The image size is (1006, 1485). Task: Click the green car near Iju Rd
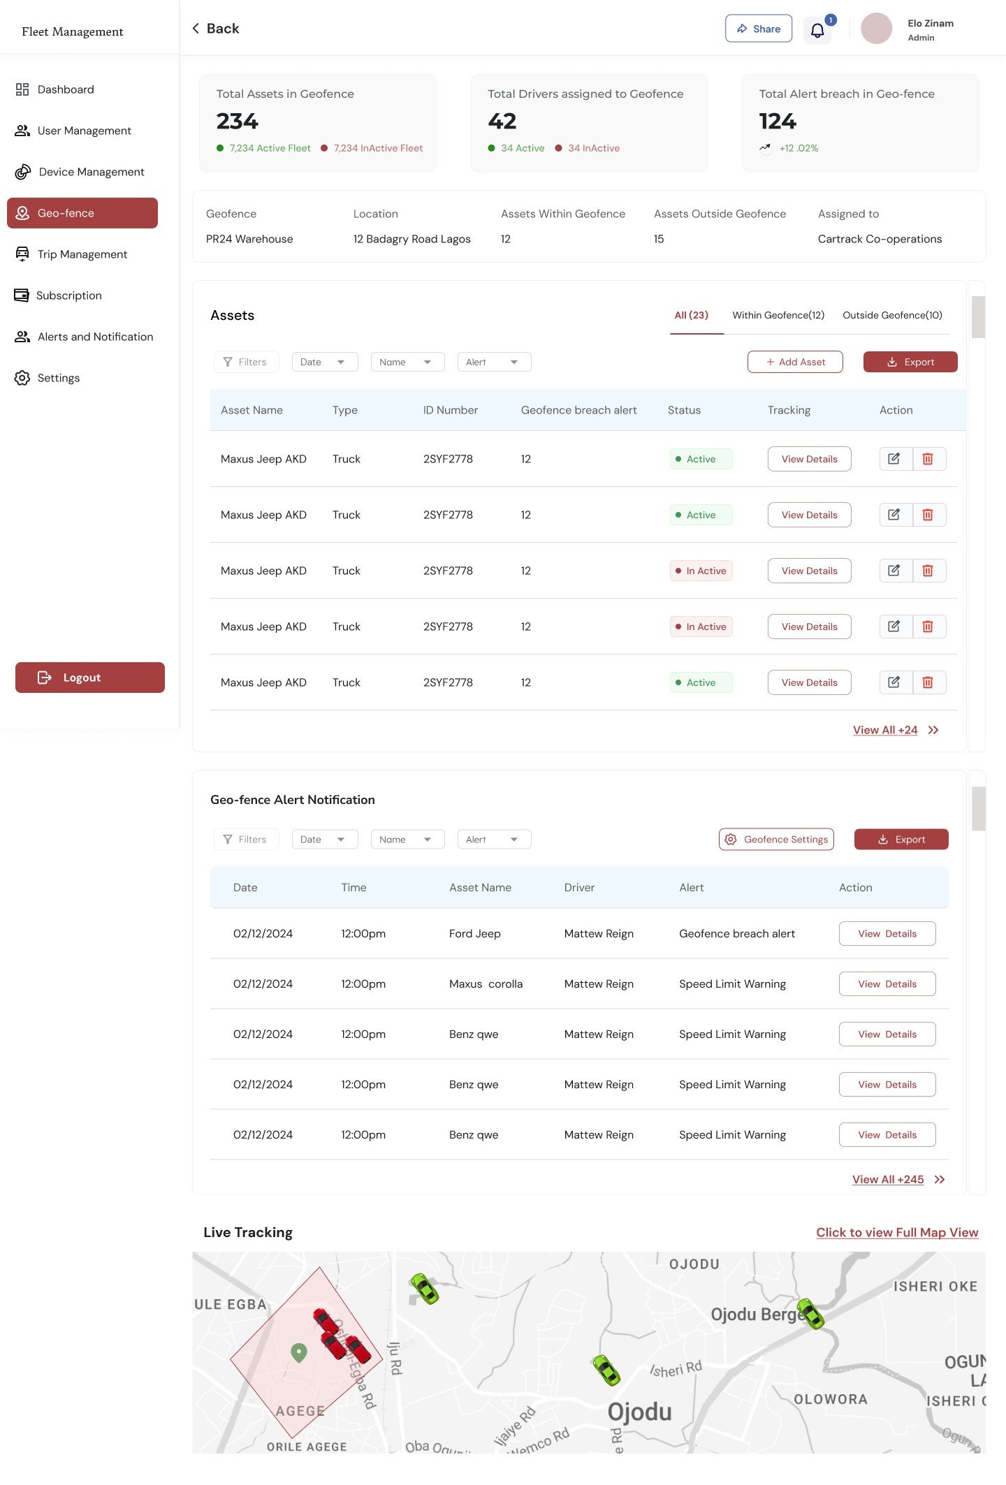(425, 1289)
